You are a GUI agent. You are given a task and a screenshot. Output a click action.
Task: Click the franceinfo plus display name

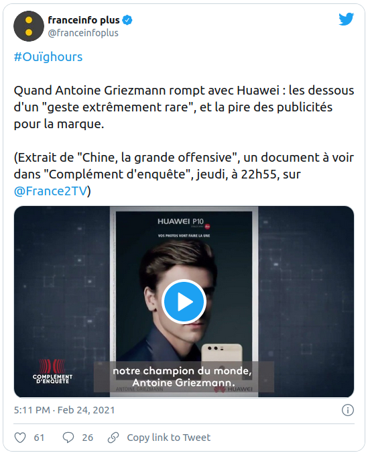click(x=84, y=20)
